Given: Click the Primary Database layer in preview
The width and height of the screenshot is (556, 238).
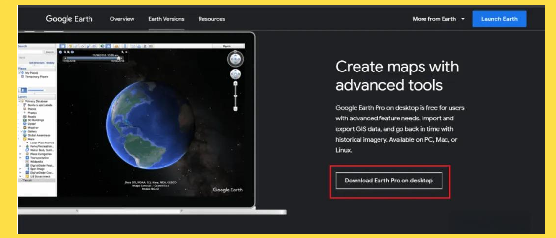Looking at the screenshot, I should (x=34, y=101).
